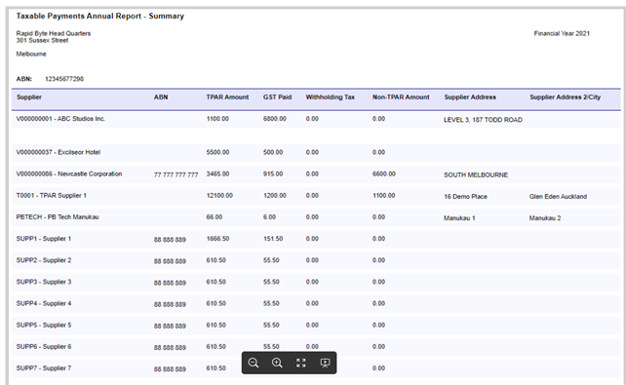
Task: Click the zoom in magnifier icon
Action: pos(277,363)
